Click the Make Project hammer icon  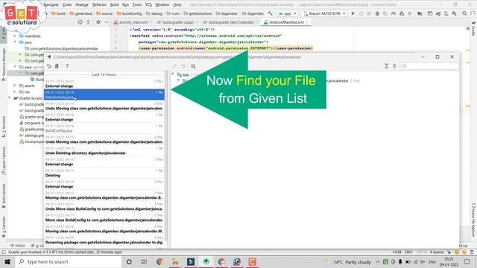[270, 13]
